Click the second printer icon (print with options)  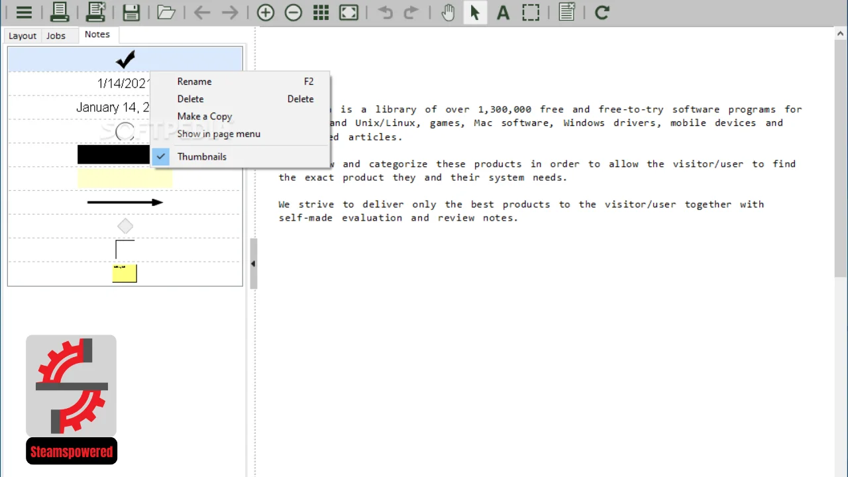coord(95,12)
